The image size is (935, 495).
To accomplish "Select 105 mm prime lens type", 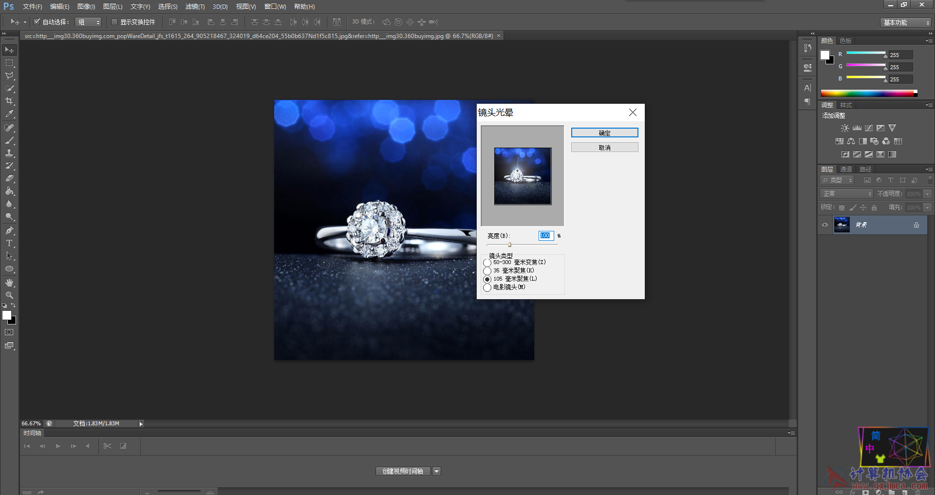I will click(487, 279).
